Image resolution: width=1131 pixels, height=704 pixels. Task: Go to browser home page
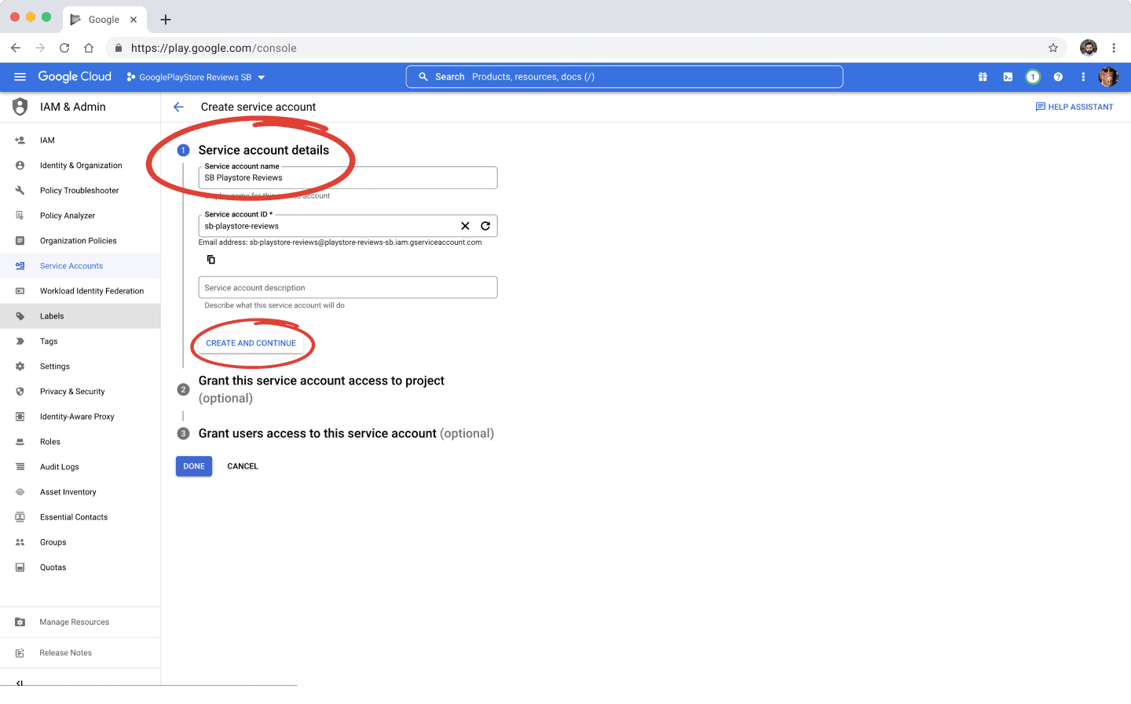point(89,48)
